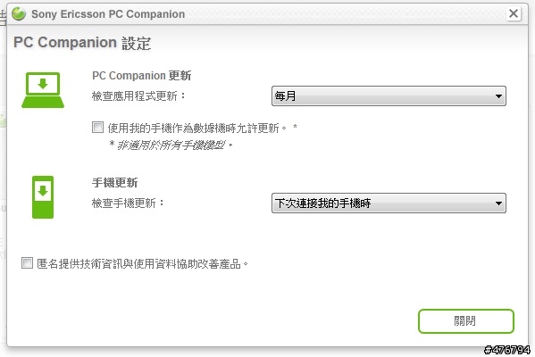Click the Sony Ericsson green logo icon
Screen dimensions: 535x357
click(x=19, y=14)
